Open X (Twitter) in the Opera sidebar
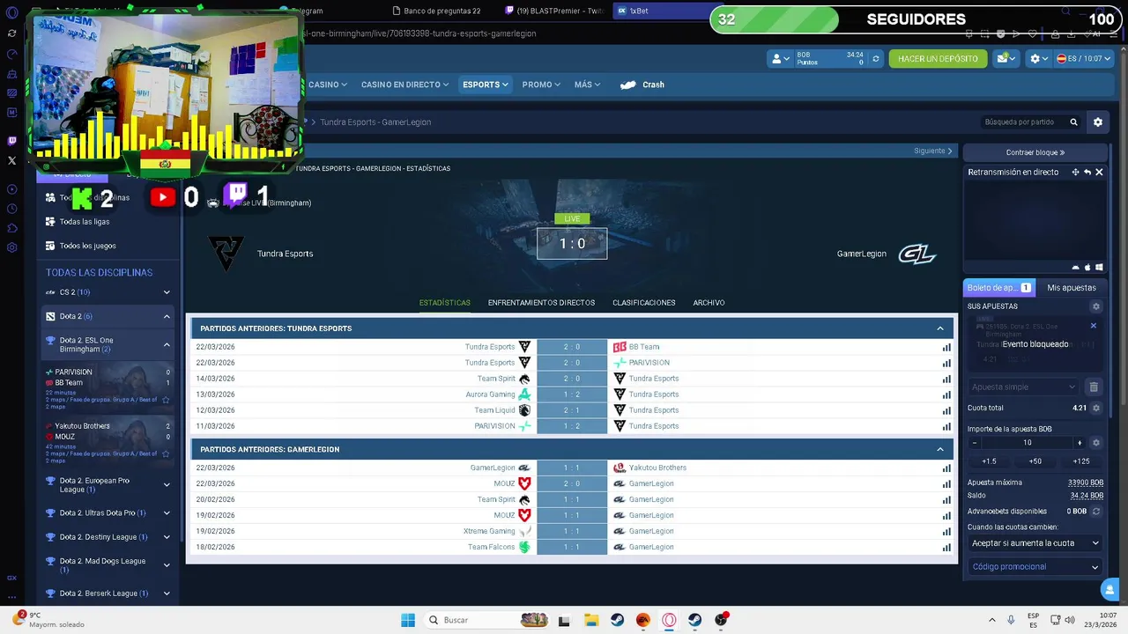Viewport: 1128px width, 634px height. pos(11,160)
